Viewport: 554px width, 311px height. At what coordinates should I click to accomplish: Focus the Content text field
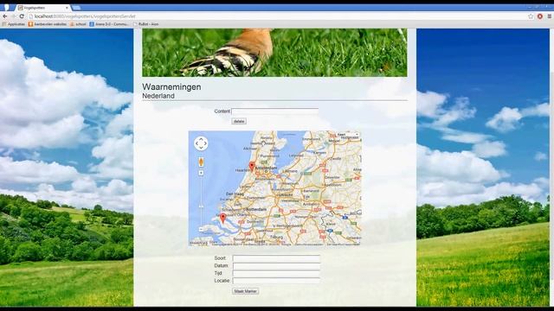click(275, 111)
